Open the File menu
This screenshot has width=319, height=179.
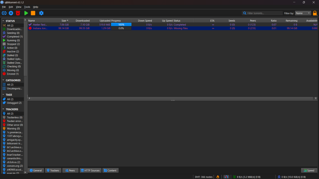tap(4, 7)
